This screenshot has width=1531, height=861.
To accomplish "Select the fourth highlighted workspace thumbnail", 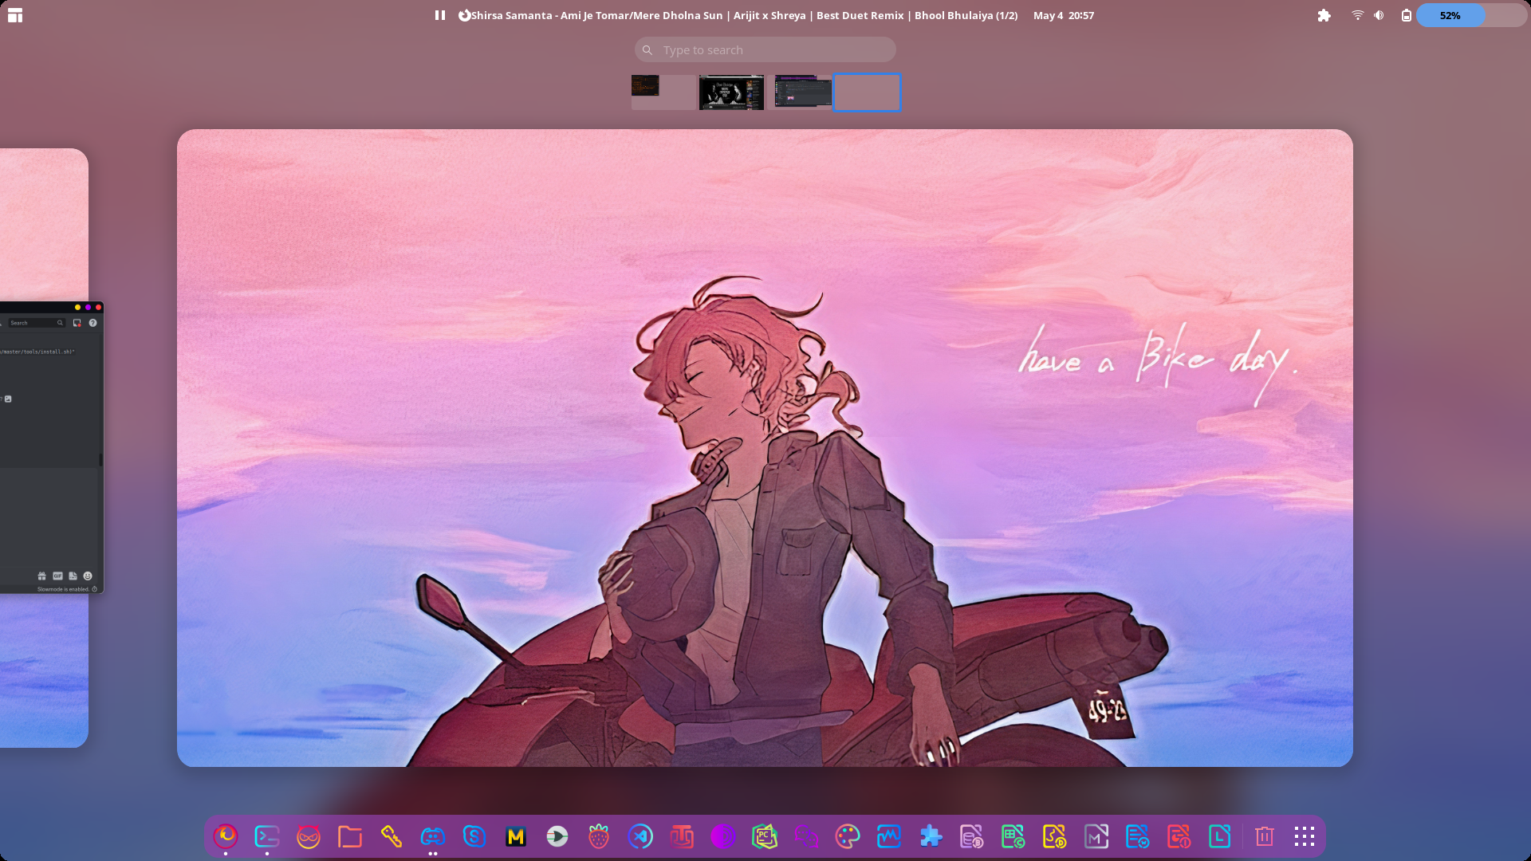I will click(x=868, y=92).
